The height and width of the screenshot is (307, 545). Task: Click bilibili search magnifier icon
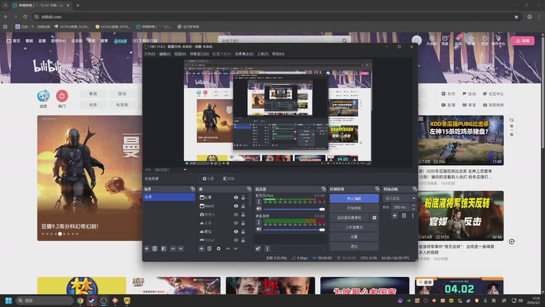click(344, 41)
